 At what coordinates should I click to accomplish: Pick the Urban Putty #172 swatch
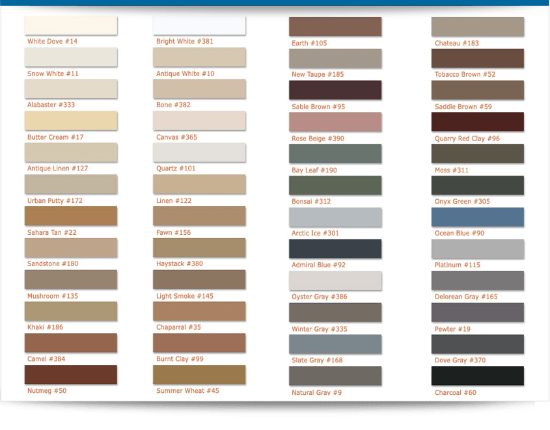[x=71, y=184]
